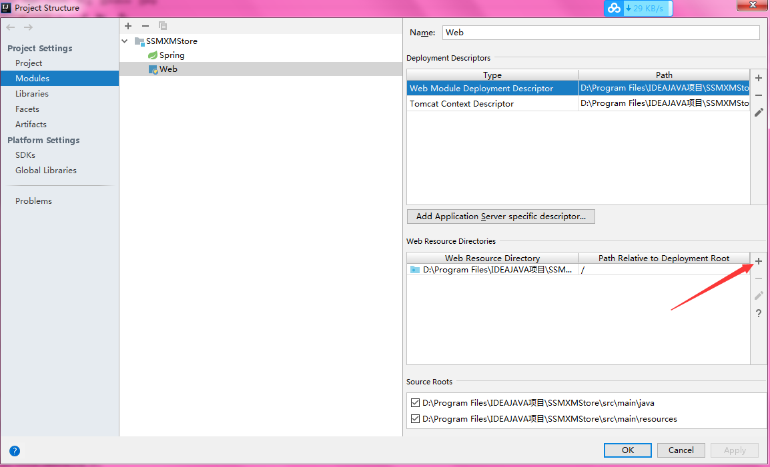
Task: Click the Web Module Descriptor path cell
Action: click(664, 89)
